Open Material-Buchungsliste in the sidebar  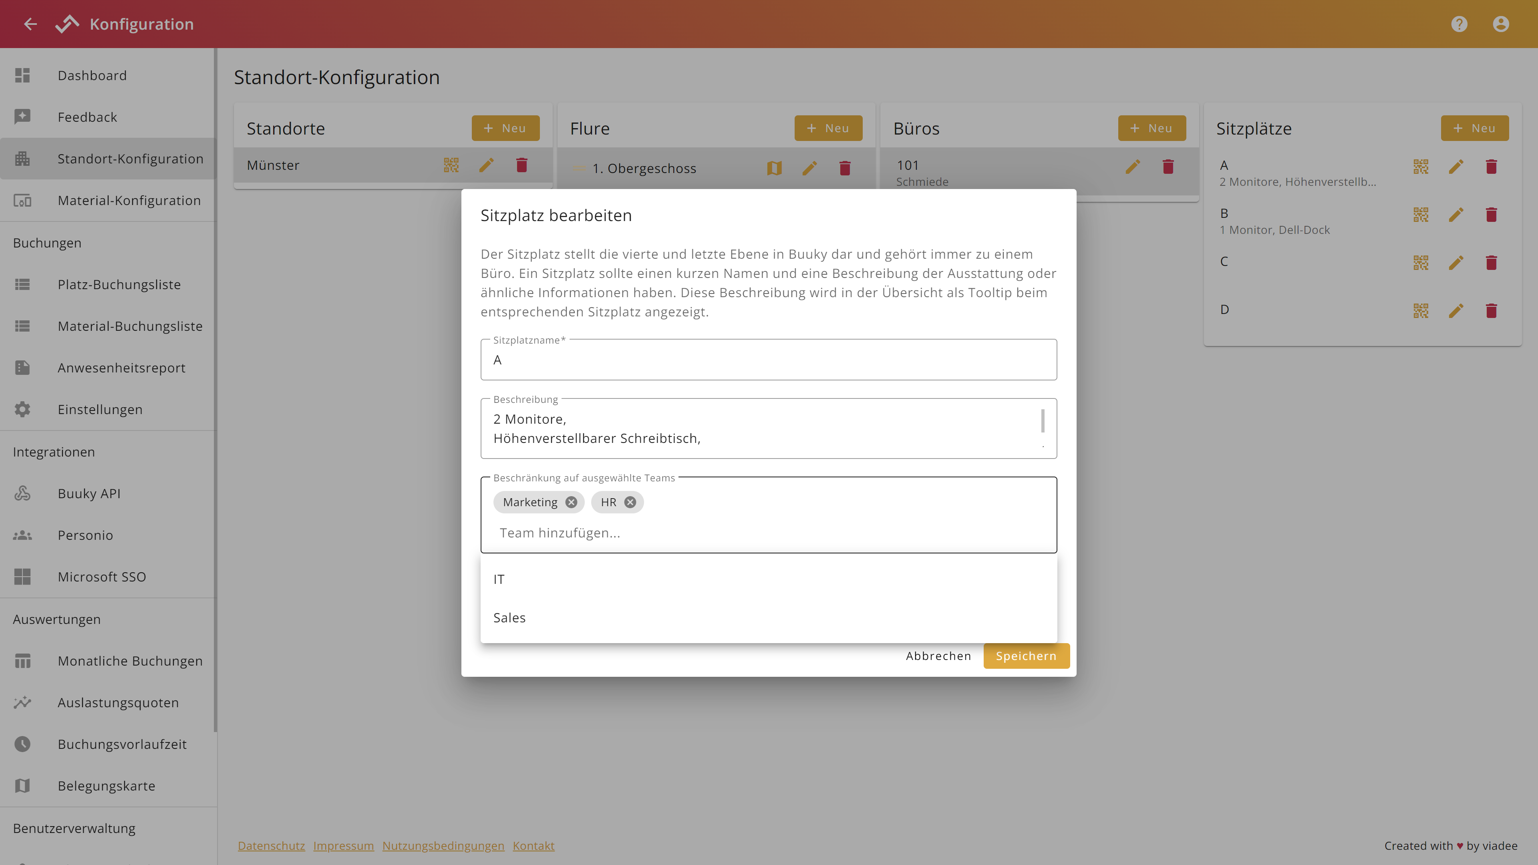pos(107,326)
